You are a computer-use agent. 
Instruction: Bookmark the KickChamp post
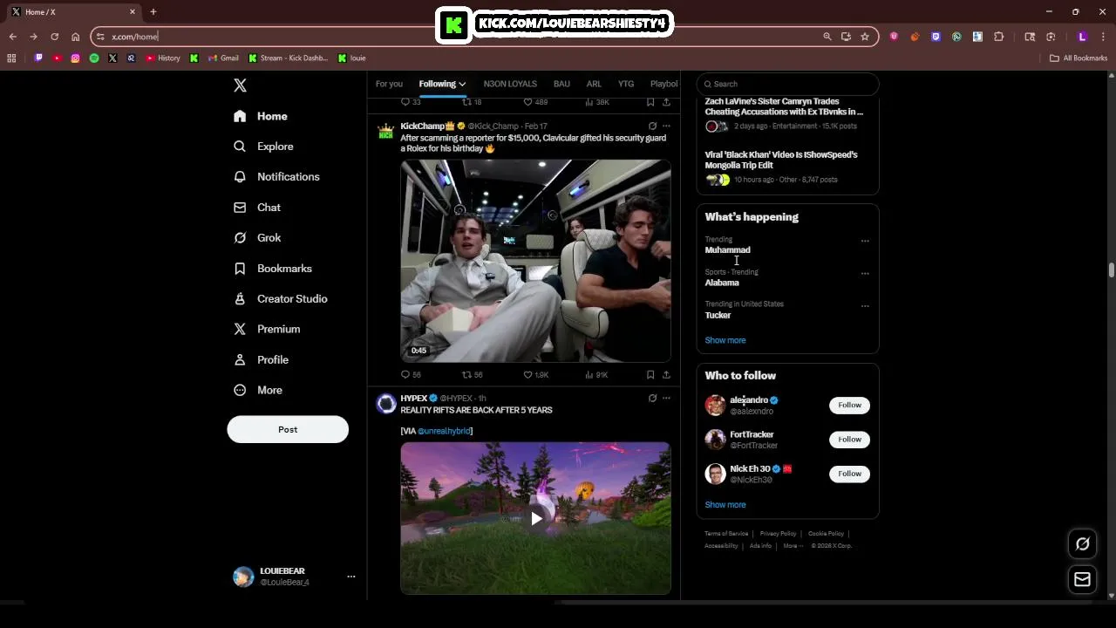click(x=650, y=374)
